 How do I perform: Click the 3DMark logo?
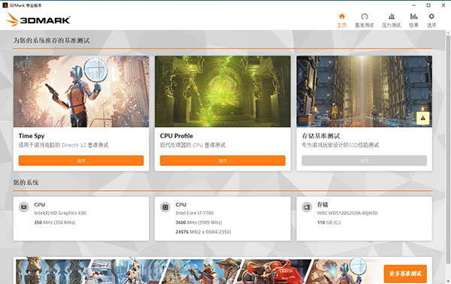coord(38,20)
